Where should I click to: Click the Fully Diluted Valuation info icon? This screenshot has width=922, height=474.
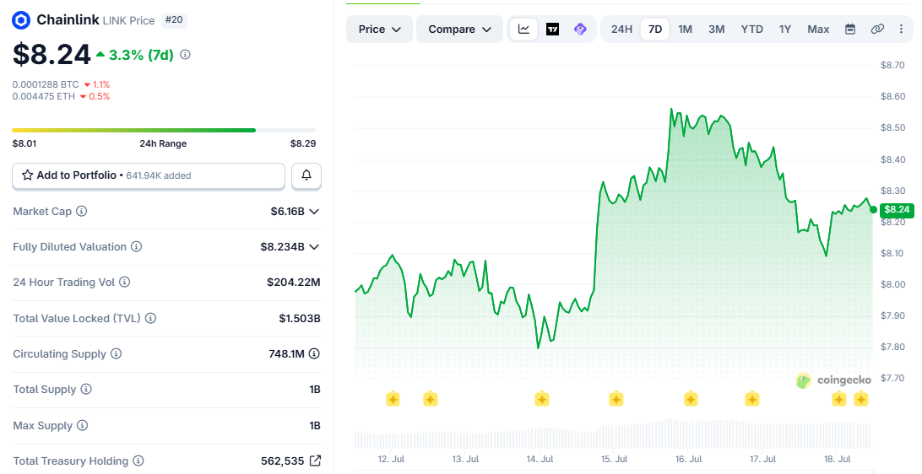coord(137,246)
